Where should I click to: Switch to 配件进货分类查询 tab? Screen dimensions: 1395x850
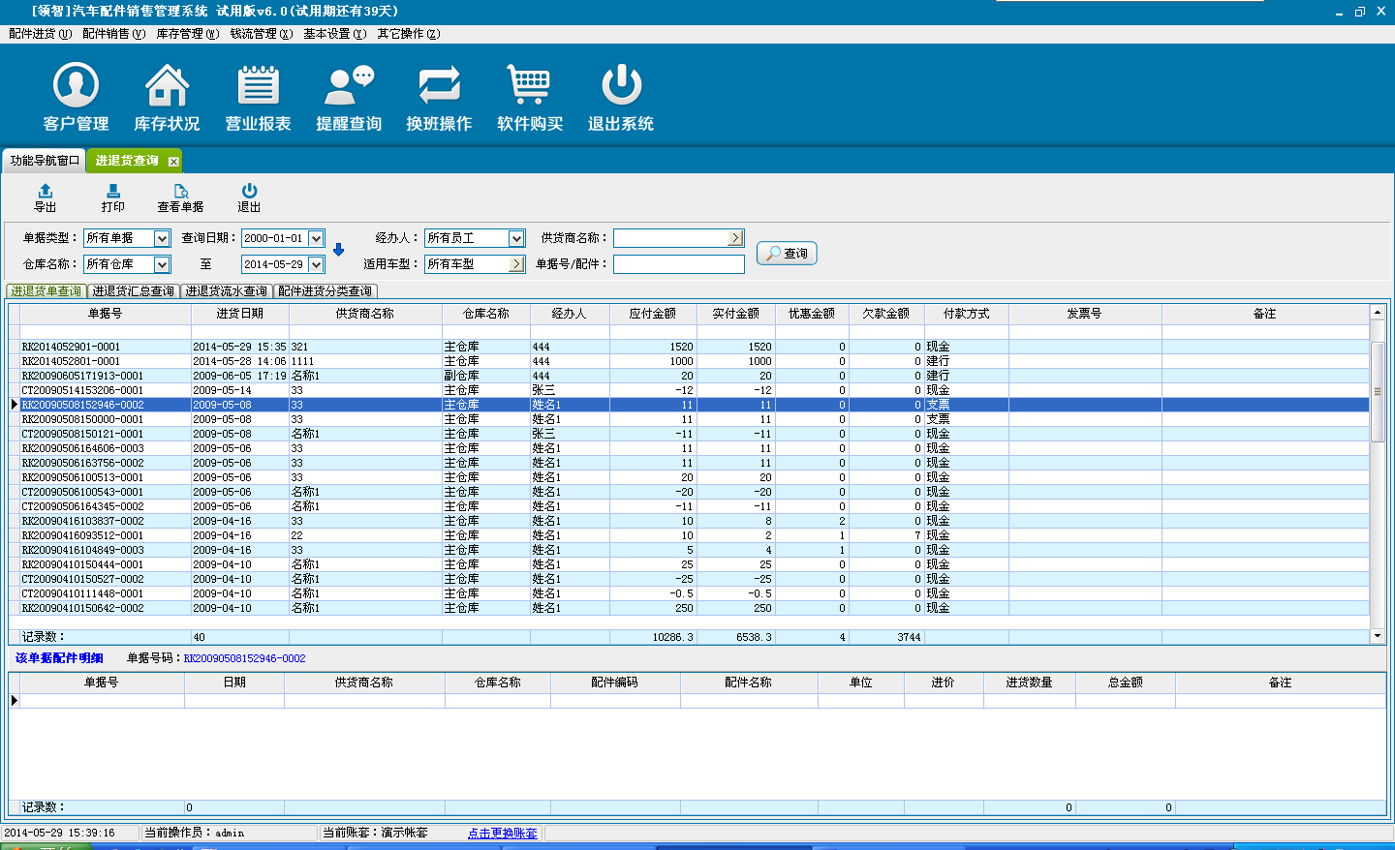[325, 291]
